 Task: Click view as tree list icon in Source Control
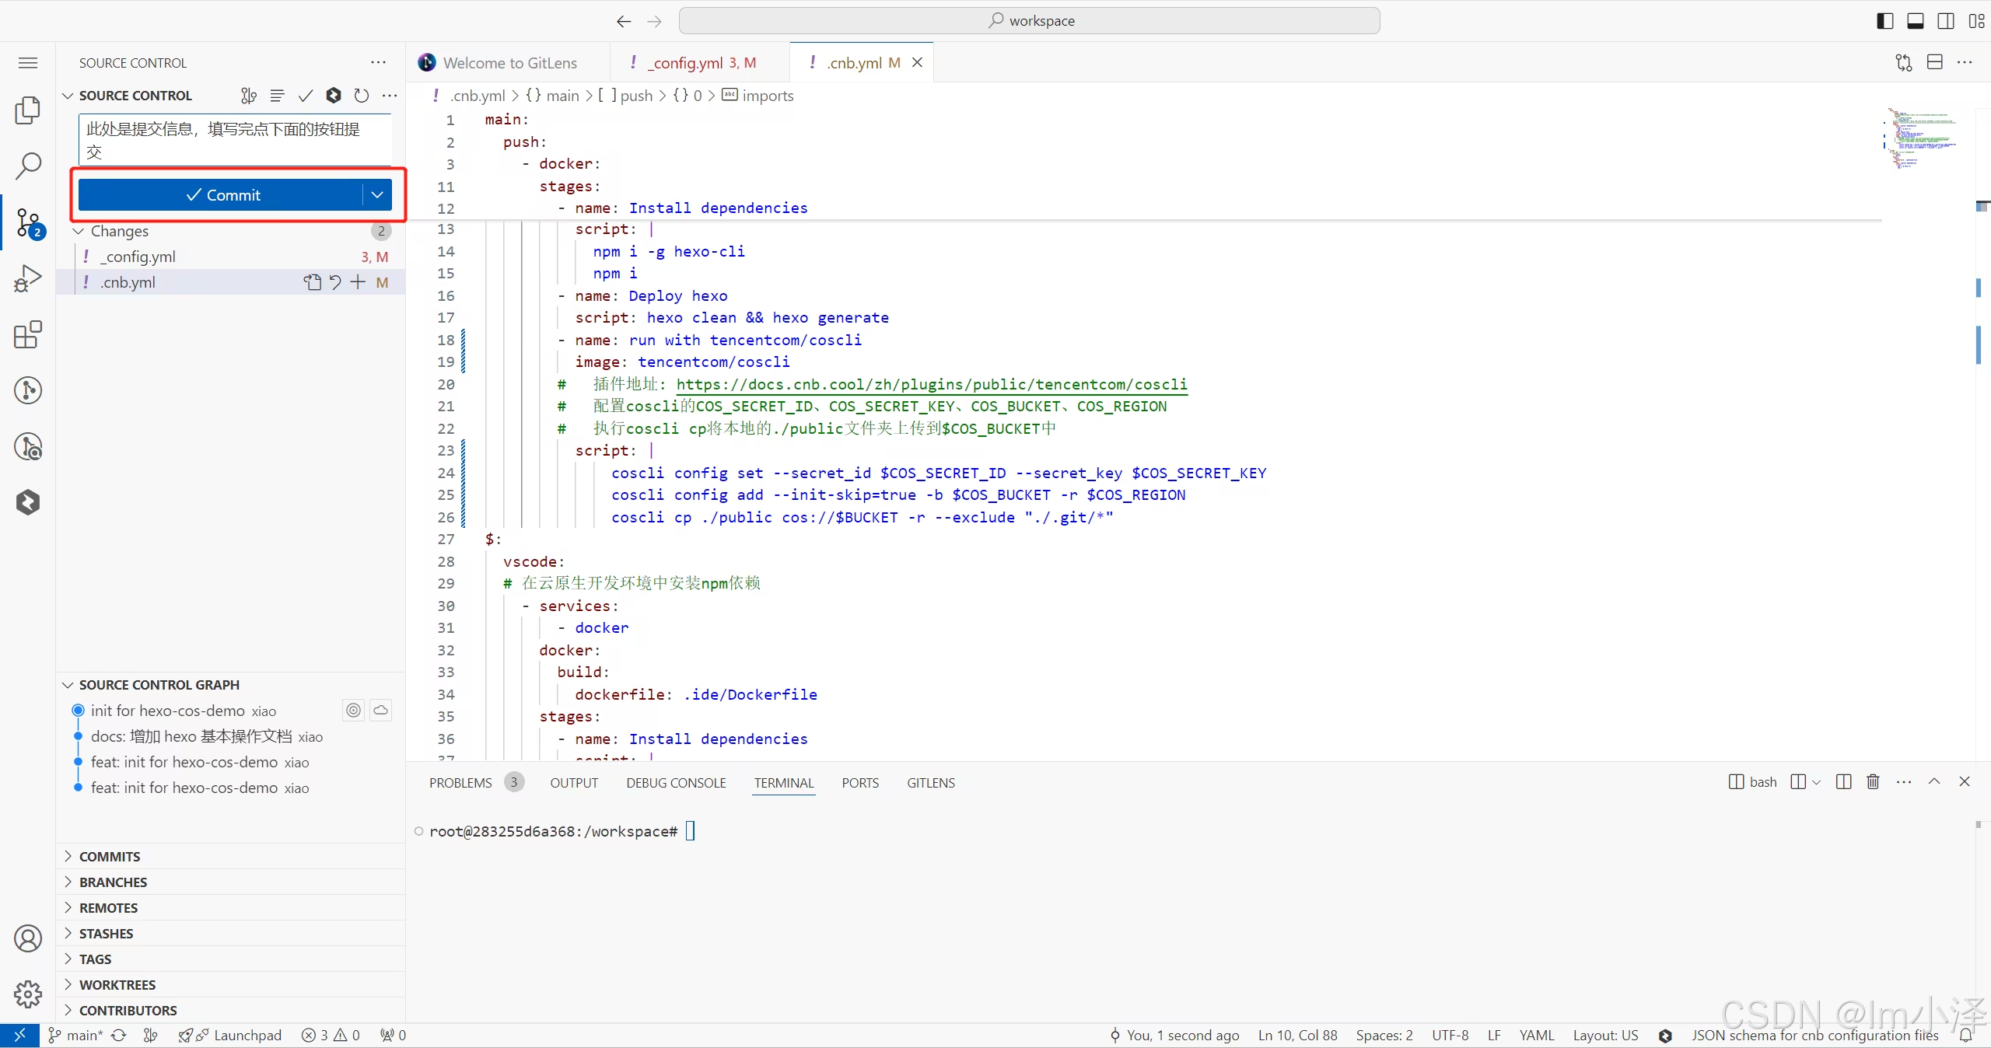click(x=277, y=96)
